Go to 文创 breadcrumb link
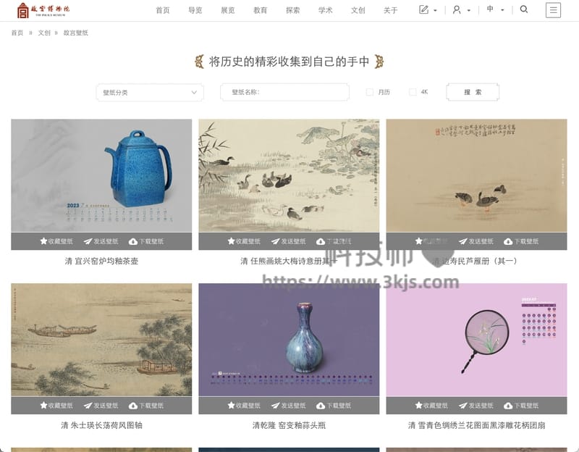Viewport: 579px width, 452px height. click(x=44, y=33)
